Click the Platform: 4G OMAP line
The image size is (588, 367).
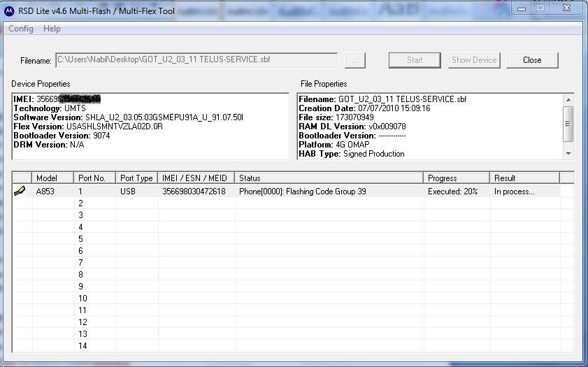pos(334,144)
